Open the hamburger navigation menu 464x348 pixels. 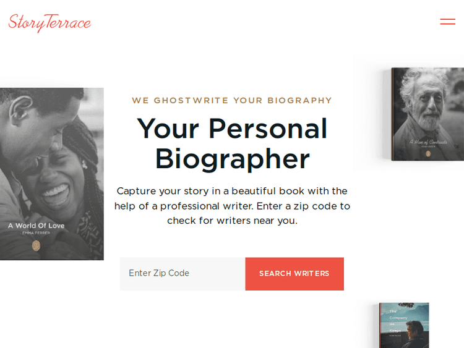[x=447, y=22]
